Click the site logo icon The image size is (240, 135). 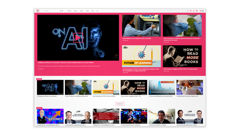tap(38, 11)
